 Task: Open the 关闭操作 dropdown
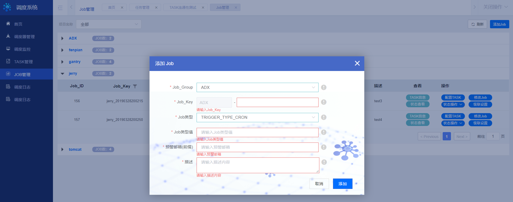[495, 7]
